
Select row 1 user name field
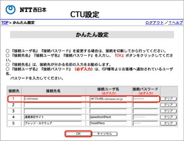coord(108,99)
